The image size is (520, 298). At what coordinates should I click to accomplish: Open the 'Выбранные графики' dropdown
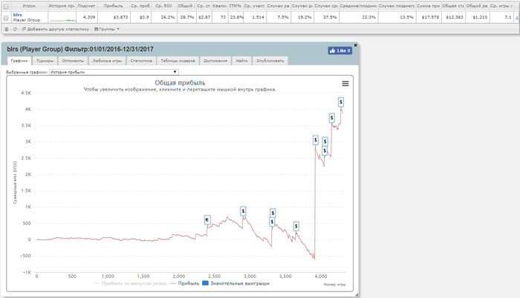click(x=114, y=72)
